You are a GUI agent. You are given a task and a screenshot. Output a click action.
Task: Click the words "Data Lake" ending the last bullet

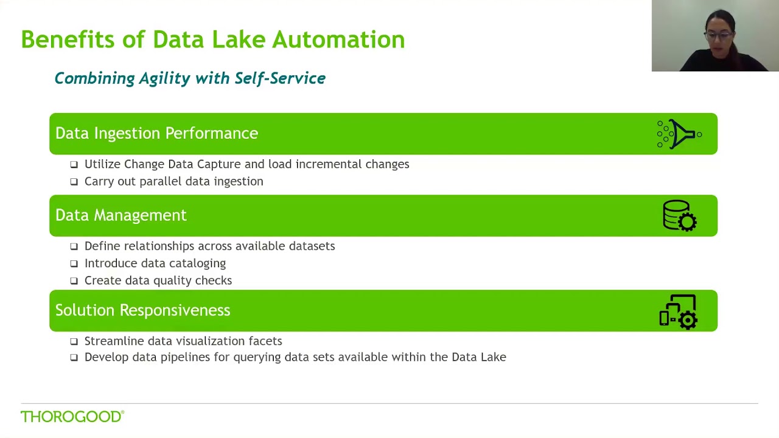click(x=478, y=357)
